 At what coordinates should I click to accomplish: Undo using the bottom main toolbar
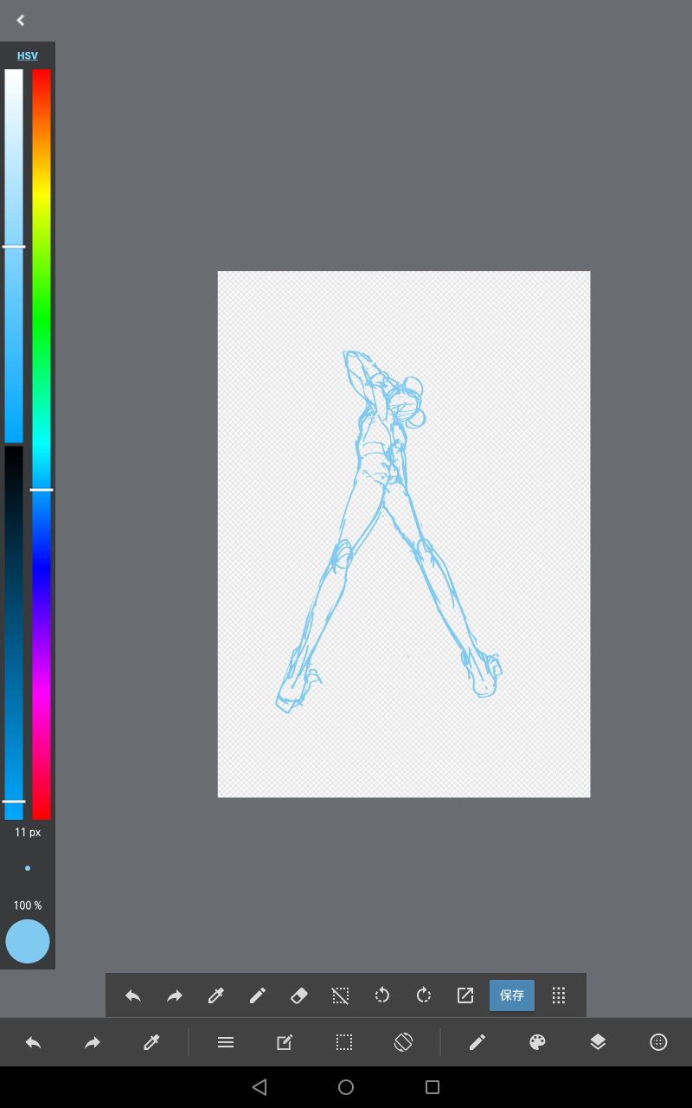pyautogui.click(x=33, y=1042)
